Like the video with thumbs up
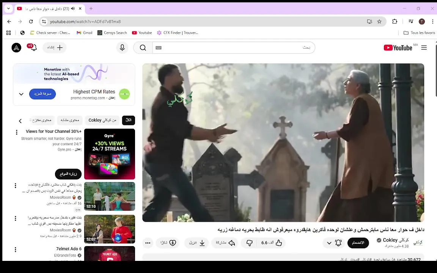This screenshot has width=437, height=273. pyautogui.click(x=272, y=243)
